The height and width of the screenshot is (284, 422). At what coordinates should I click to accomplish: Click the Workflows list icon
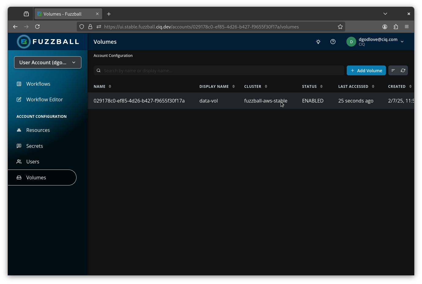[x=19, y=84]
